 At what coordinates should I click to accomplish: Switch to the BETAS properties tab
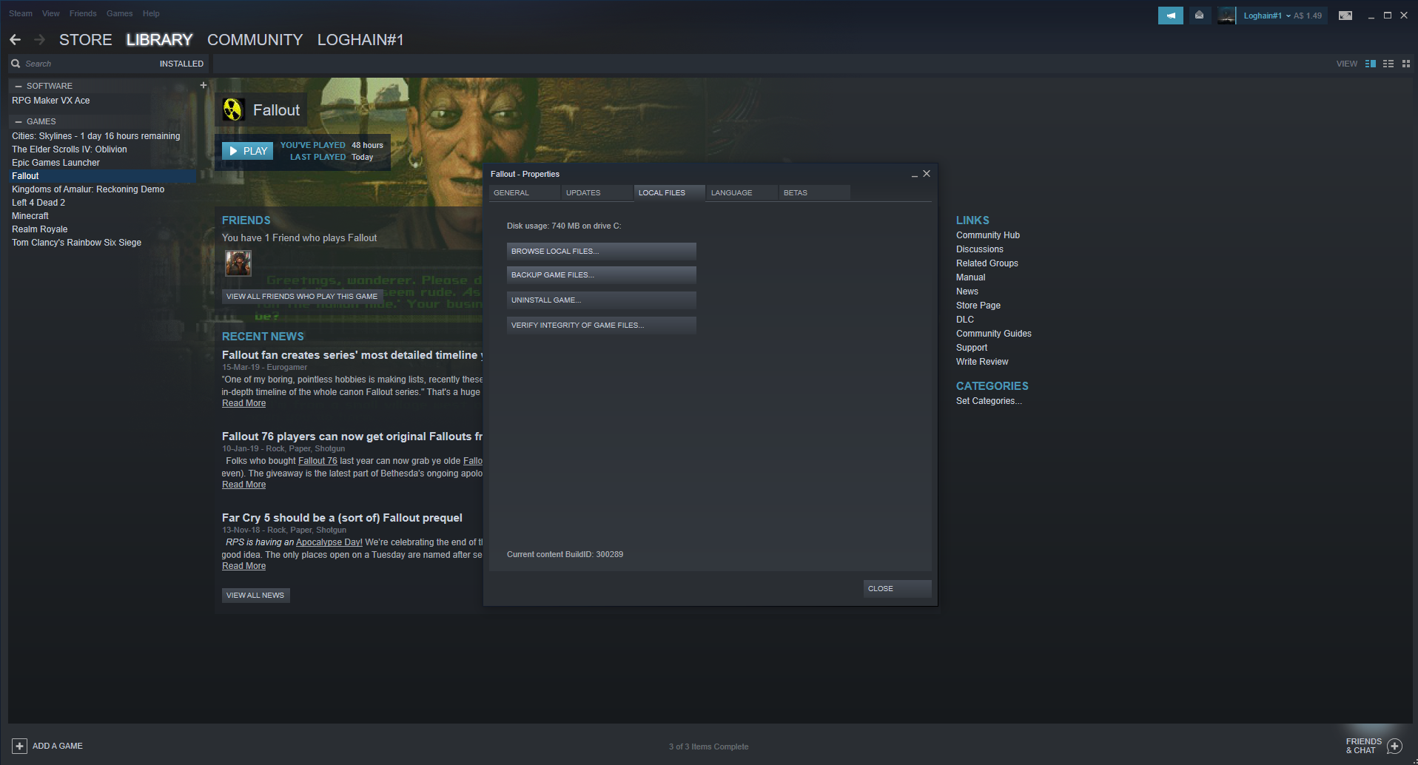[x=814, y=193]
